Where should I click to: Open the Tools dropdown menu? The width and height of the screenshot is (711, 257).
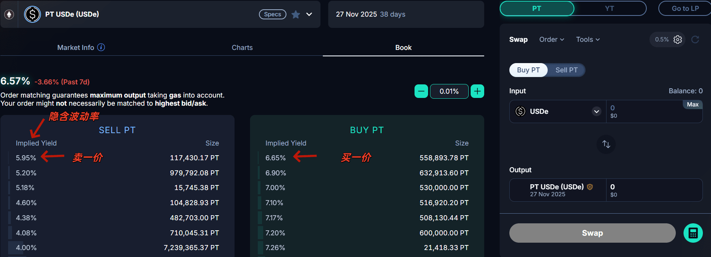[588, 39]
